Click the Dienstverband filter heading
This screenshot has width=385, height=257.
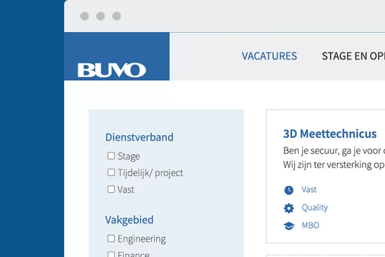click(x=139, y=137)
